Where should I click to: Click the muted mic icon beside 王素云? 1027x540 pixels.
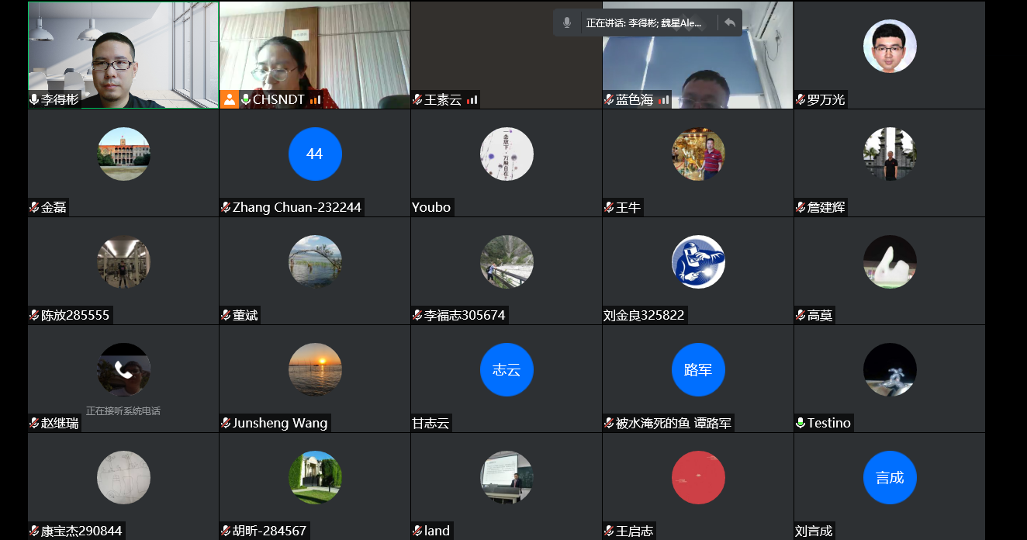click(x=417, y=99)
